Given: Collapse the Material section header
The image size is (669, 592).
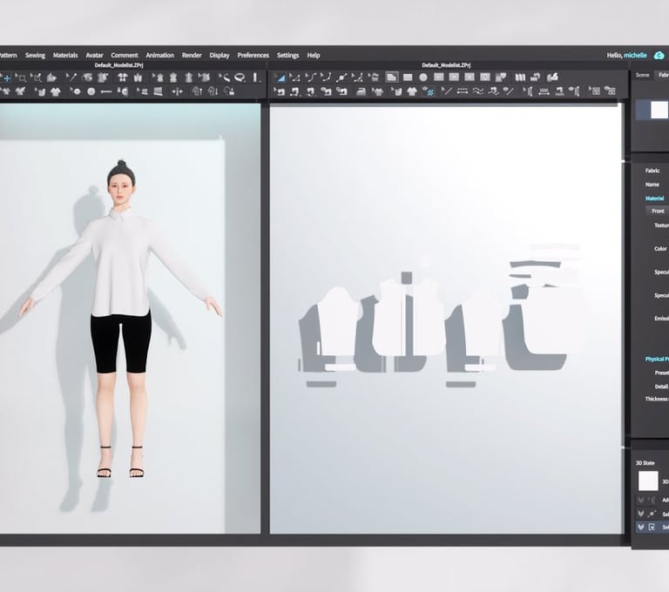Looking at the screenshot, I should coord(654,198).
